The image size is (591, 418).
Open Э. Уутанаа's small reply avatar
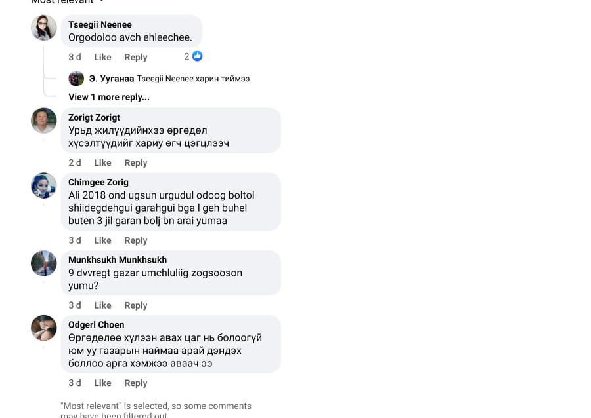point(76,79)
